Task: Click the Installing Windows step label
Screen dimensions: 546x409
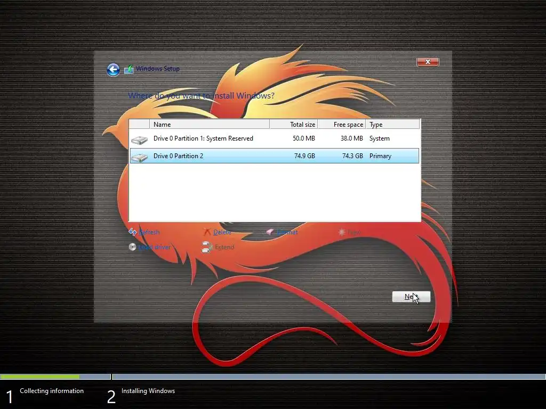Action: [x=148, y=391]
